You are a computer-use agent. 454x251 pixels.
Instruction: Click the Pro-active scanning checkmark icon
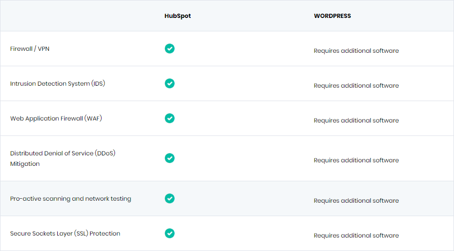pos(170,198)
